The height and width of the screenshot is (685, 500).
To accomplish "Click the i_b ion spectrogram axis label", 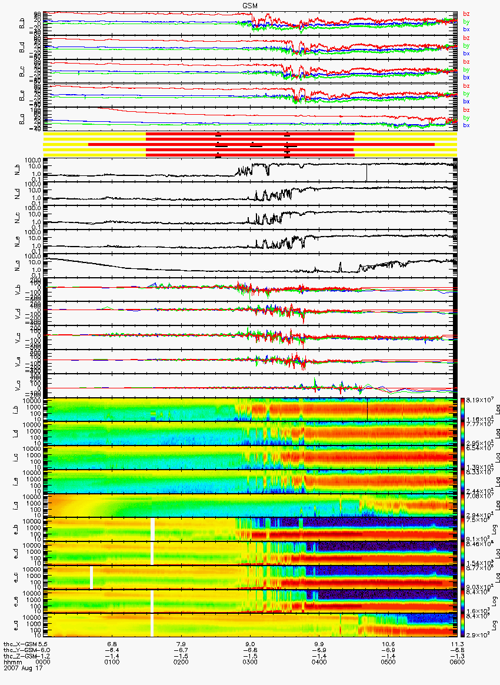I will pyautogui.click(x=16, y=410).
